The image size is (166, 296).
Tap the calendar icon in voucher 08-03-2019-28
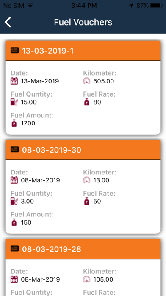coord(14,279)
